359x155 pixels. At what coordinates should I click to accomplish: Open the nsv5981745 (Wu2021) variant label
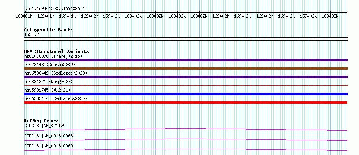(47, 90)
